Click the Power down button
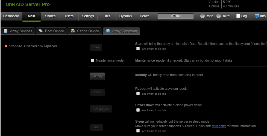The height and width of the screenshot is (136, 267). (x=101, y=109)
